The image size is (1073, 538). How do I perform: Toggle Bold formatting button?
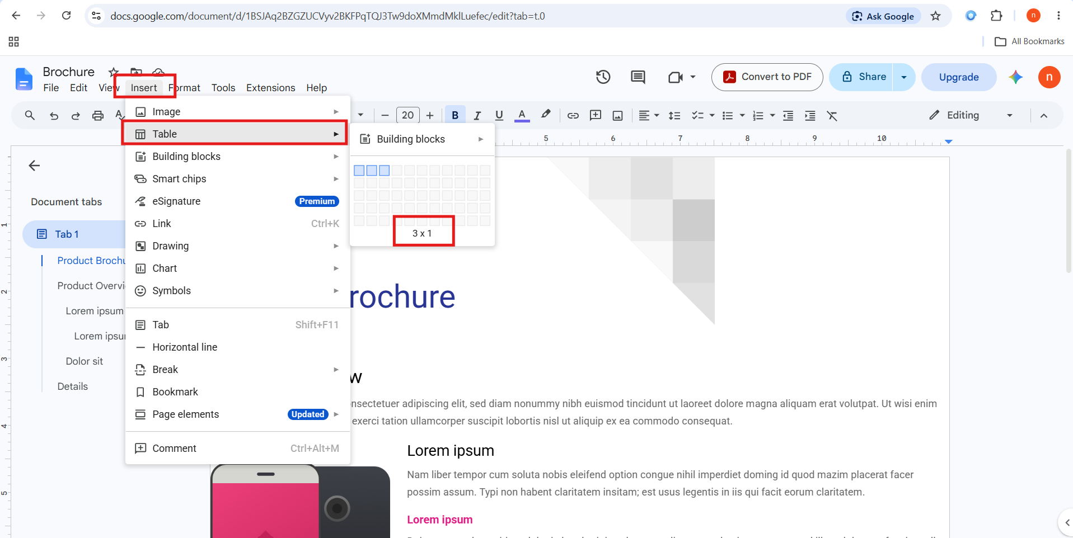pyautogui.click(x=455, y=115)
